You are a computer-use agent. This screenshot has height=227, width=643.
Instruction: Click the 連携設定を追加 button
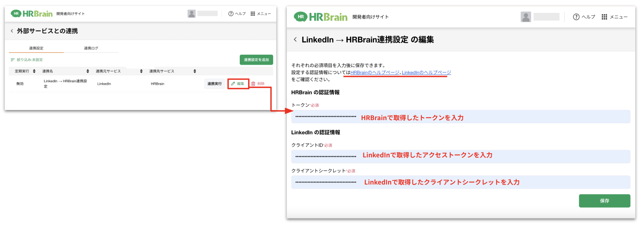(x=256, y=60)
